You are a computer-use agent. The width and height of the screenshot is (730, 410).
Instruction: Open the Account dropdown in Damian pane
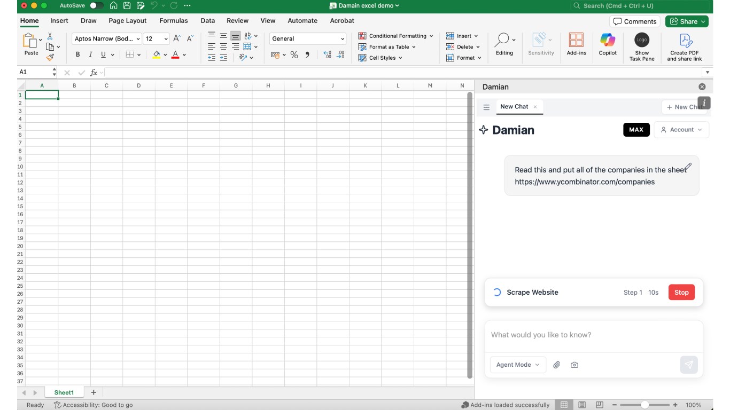click(x=681, y=130)
